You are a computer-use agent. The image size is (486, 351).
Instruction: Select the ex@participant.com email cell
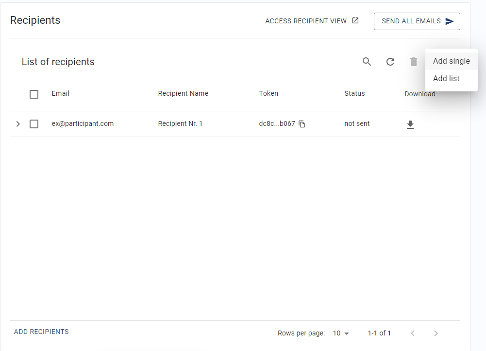[x=83, y=123]
